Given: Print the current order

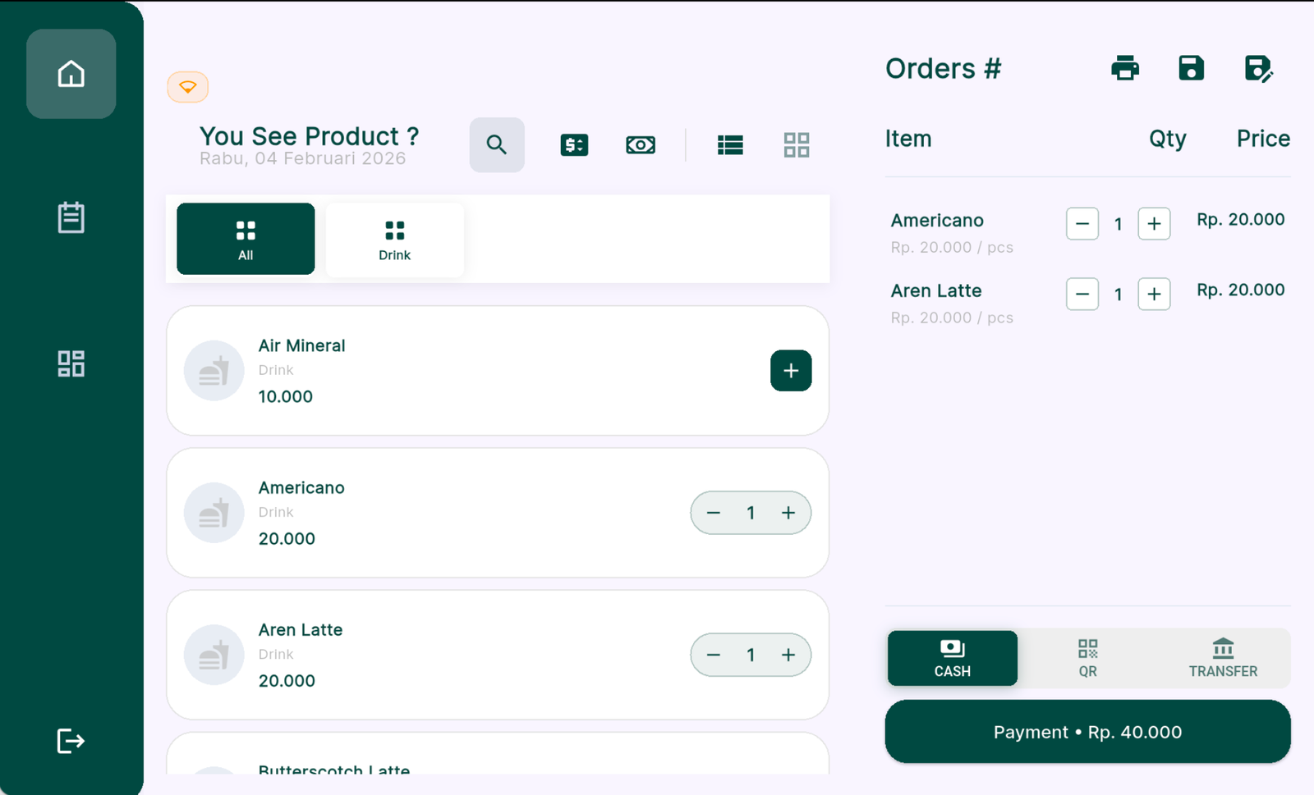Looking at the screenshot, I should 1125,68.
